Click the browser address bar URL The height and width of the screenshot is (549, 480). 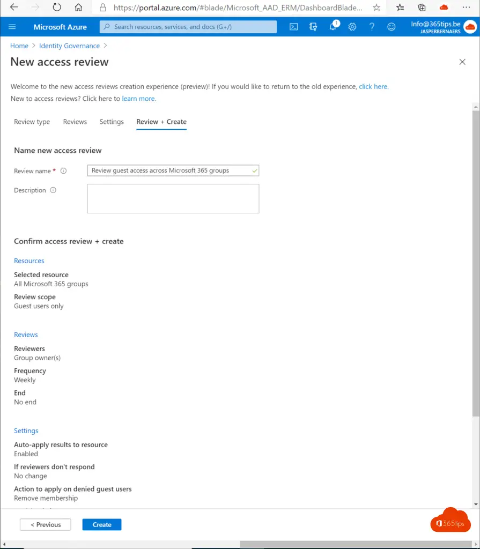pyautogui.click(x=238, y=8)
